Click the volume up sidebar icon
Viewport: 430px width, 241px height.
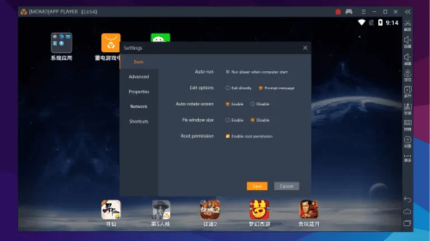[408, 40]
